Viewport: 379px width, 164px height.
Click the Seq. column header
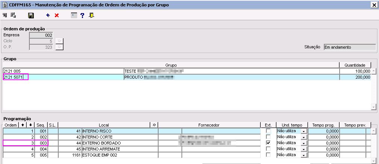coord(41,125)
